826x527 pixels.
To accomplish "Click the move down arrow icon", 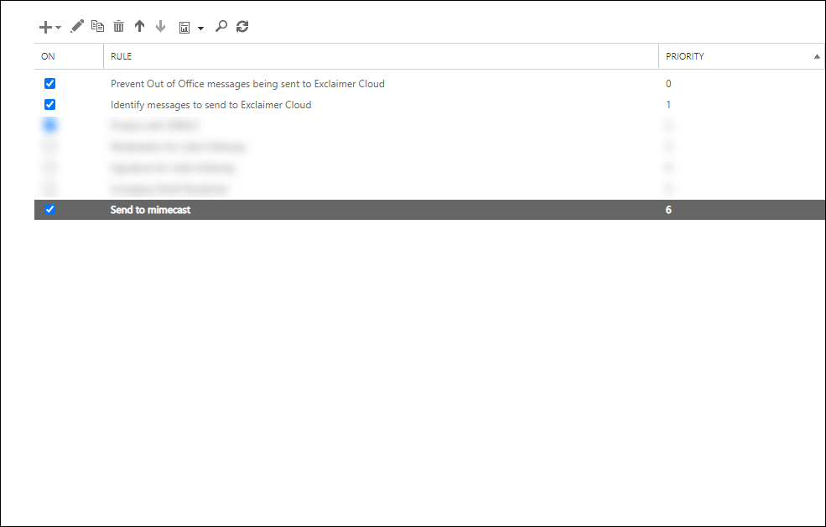I will pyautogui.click(x=161, y=27).
